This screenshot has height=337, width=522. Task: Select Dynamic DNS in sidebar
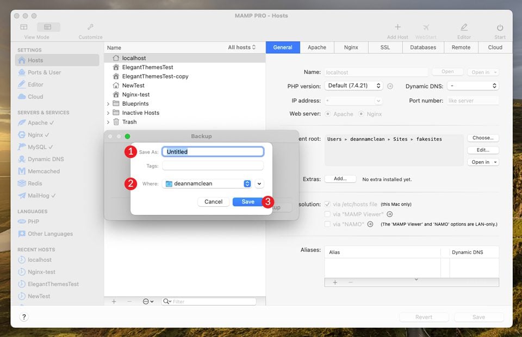[46, 159]
